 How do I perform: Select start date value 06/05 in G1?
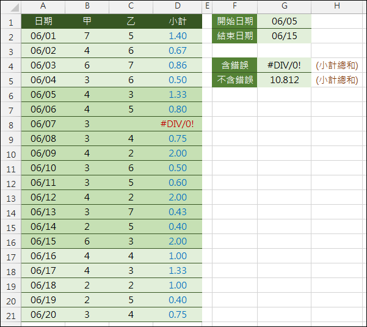pos(285,21)
